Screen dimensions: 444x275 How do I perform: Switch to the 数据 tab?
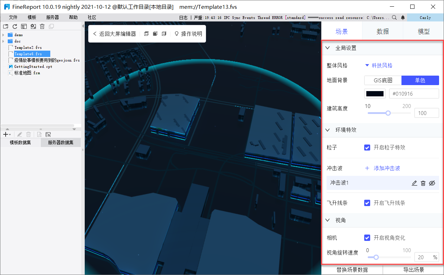(x=382, y=31)
